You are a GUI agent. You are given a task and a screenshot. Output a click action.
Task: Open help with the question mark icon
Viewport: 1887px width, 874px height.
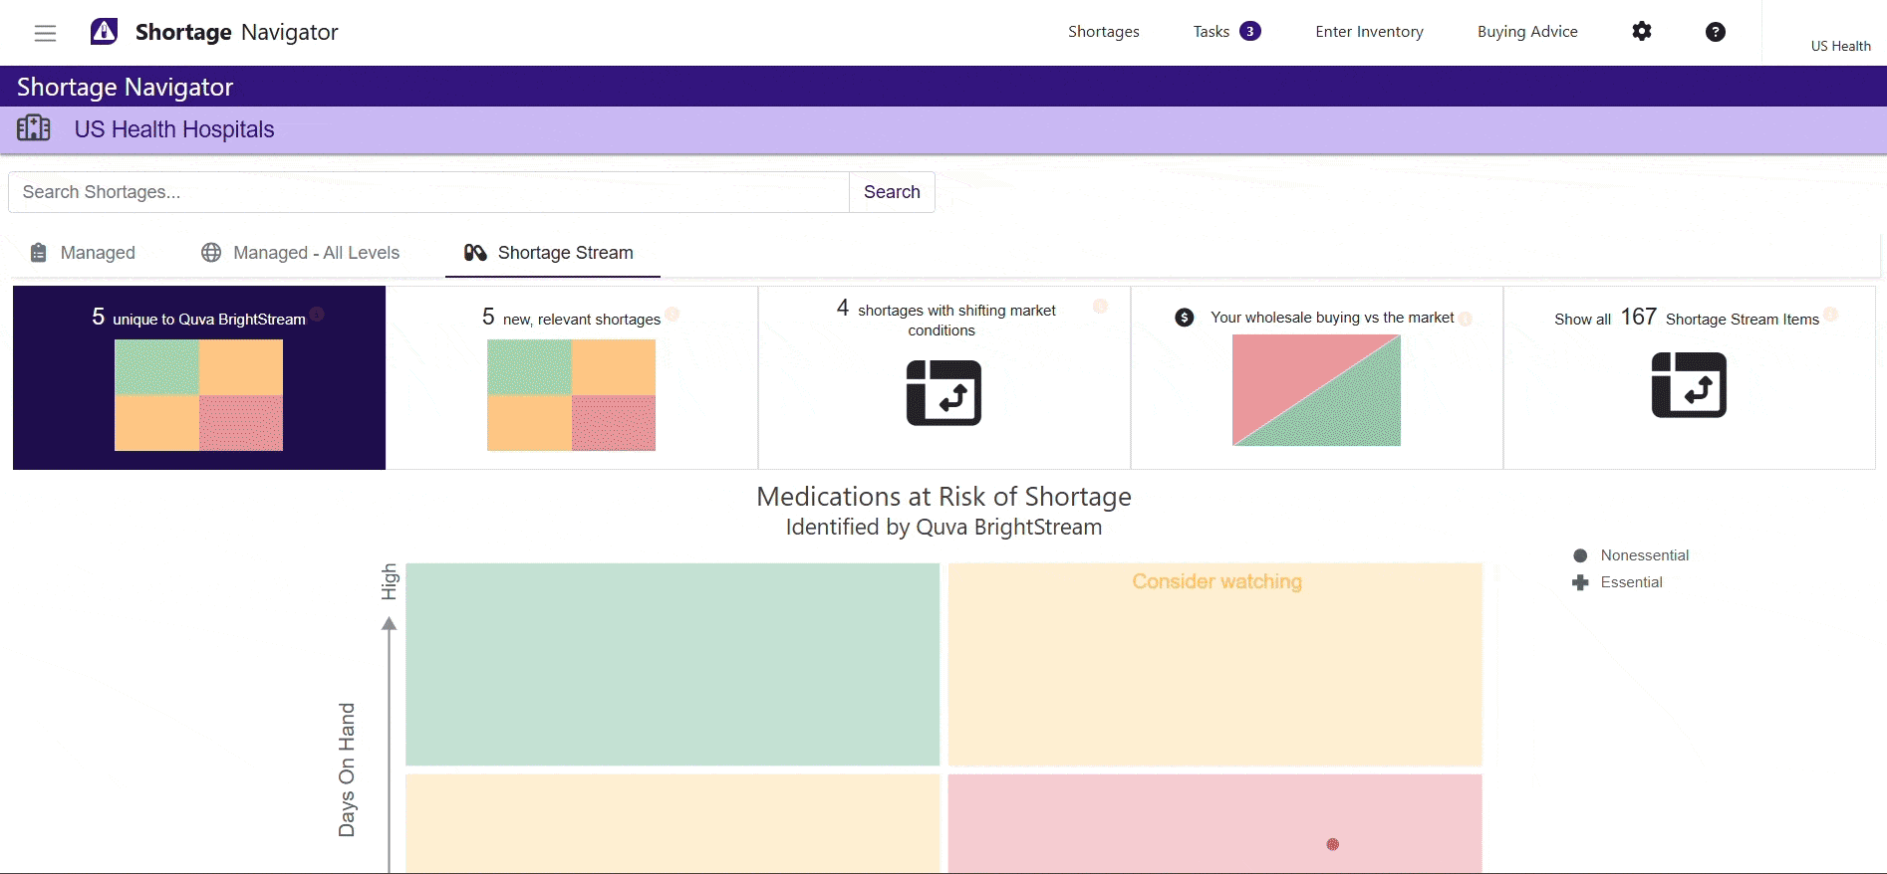pyautogui.click(x=1715, y=32)
